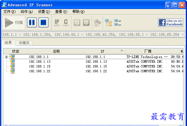This screenshot has height=126, width=187.
Task: Open the 动作(A) menu
Action: point(26,12)
